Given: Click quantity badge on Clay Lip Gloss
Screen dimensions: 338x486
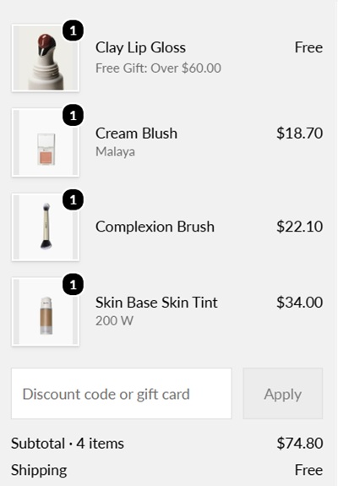Looking at the screenshot, I should point(74,30).
